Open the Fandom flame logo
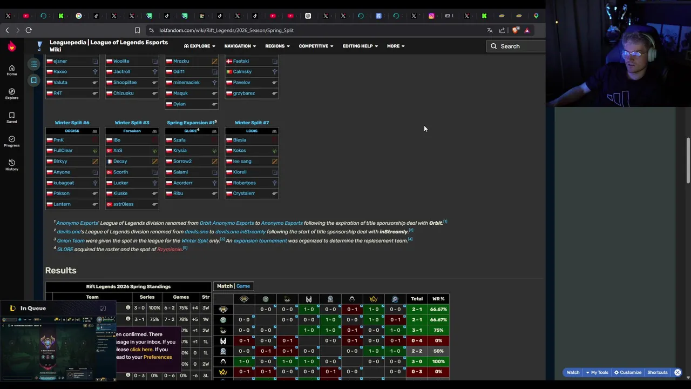The image size is (691, 389). [11, 47]
